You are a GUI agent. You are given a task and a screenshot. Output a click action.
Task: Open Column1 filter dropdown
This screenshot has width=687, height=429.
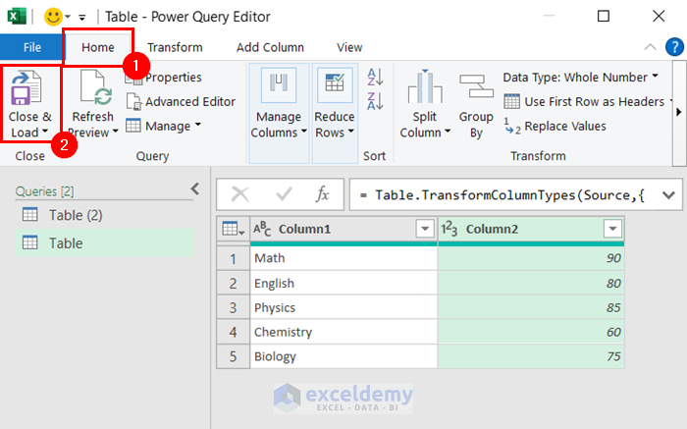(425, 229)
